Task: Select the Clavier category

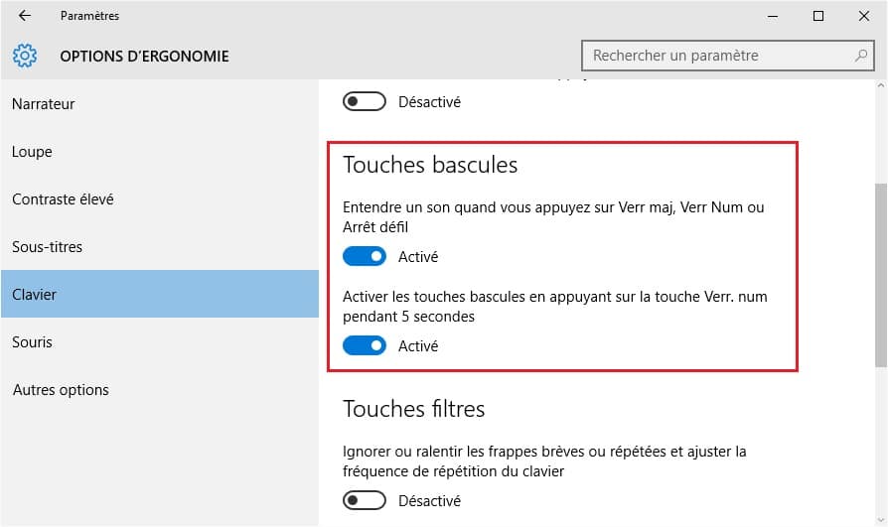Action: click(x=35, y=295)
